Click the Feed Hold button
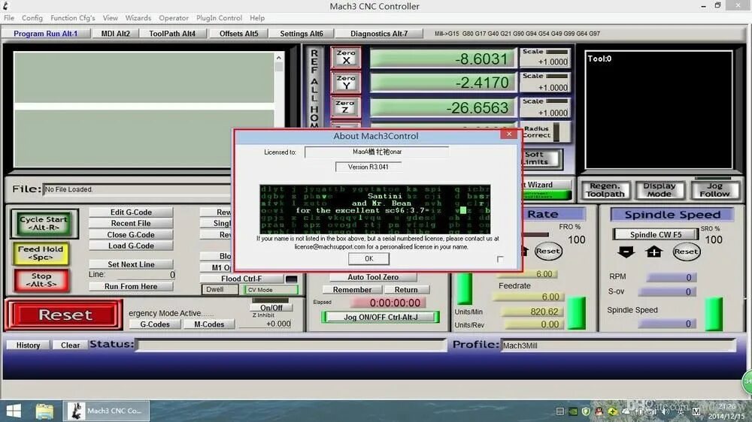The width and height of the screenshot is (752, 422). [x=41, y=253]
